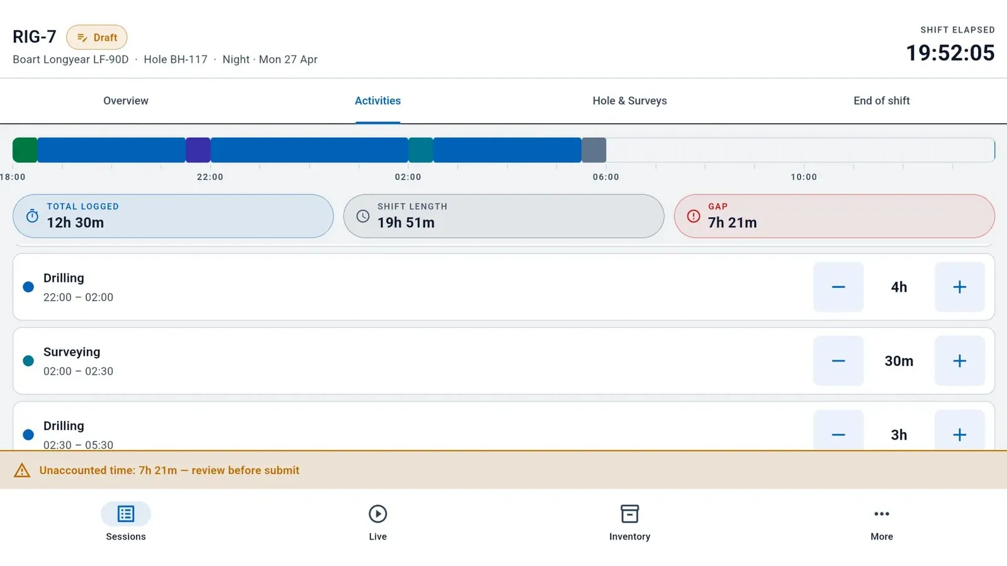
Task: Switch to the Overview tab
Action: coord(126,101)
